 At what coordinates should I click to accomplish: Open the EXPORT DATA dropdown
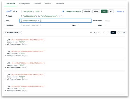[x=13, y=33]
